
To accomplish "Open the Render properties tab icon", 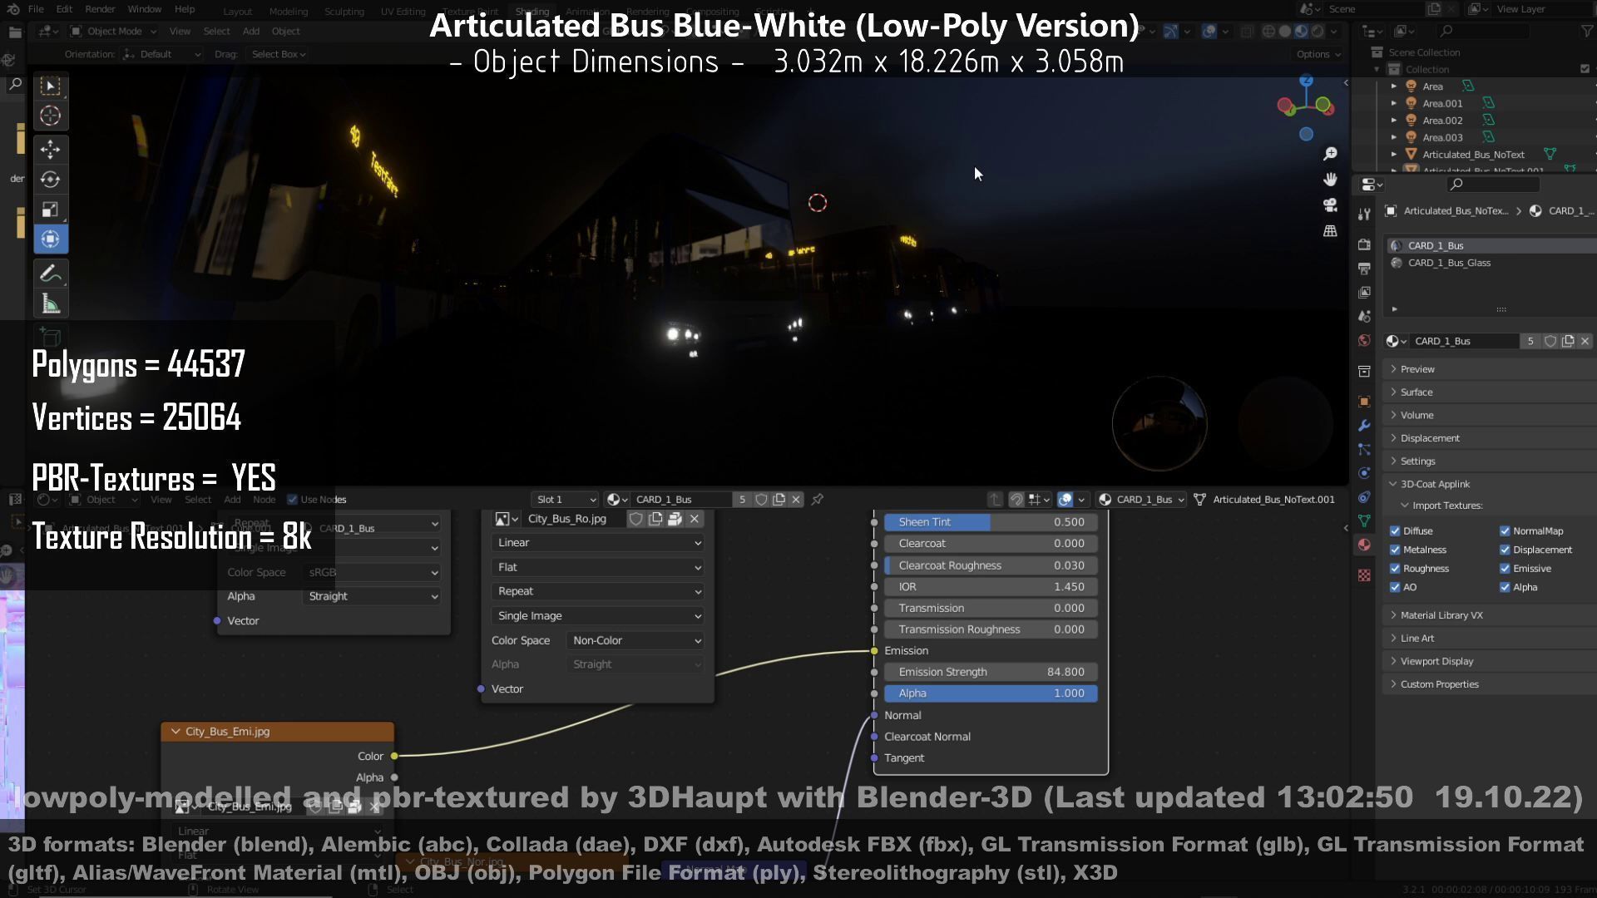I will 1364,244.
